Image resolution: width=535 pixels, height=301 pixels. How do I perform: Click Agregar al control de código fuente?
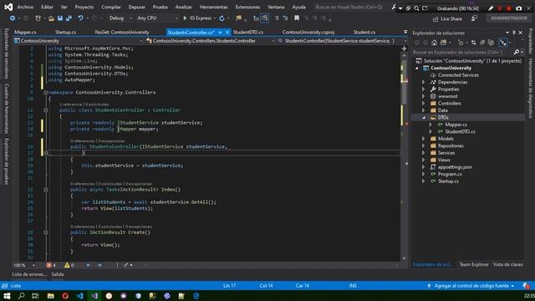(471, 286)
